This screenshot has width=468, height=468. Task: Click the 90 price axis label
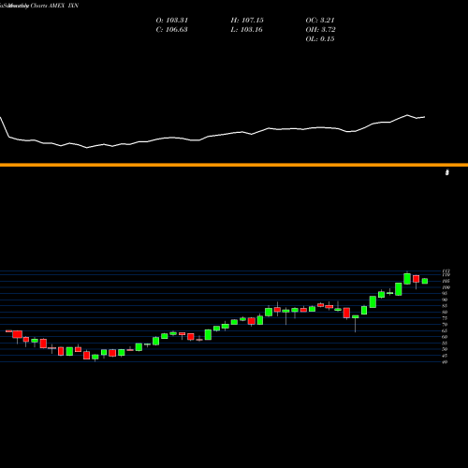(x=445, y=300)
